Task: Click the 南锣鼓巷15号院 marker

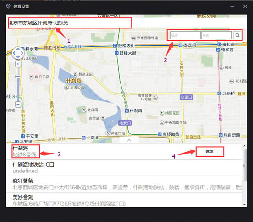Action: click(155, 97)
